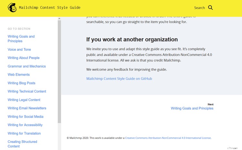Image resolution: width=242 pixels, height=150 pixels.
Task: Go to Writing Blog Posts
Action: [22, 83]
